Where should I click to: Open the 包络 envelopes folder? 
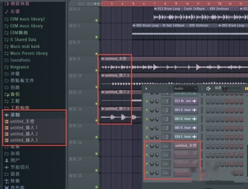click(x=12, y=87)
